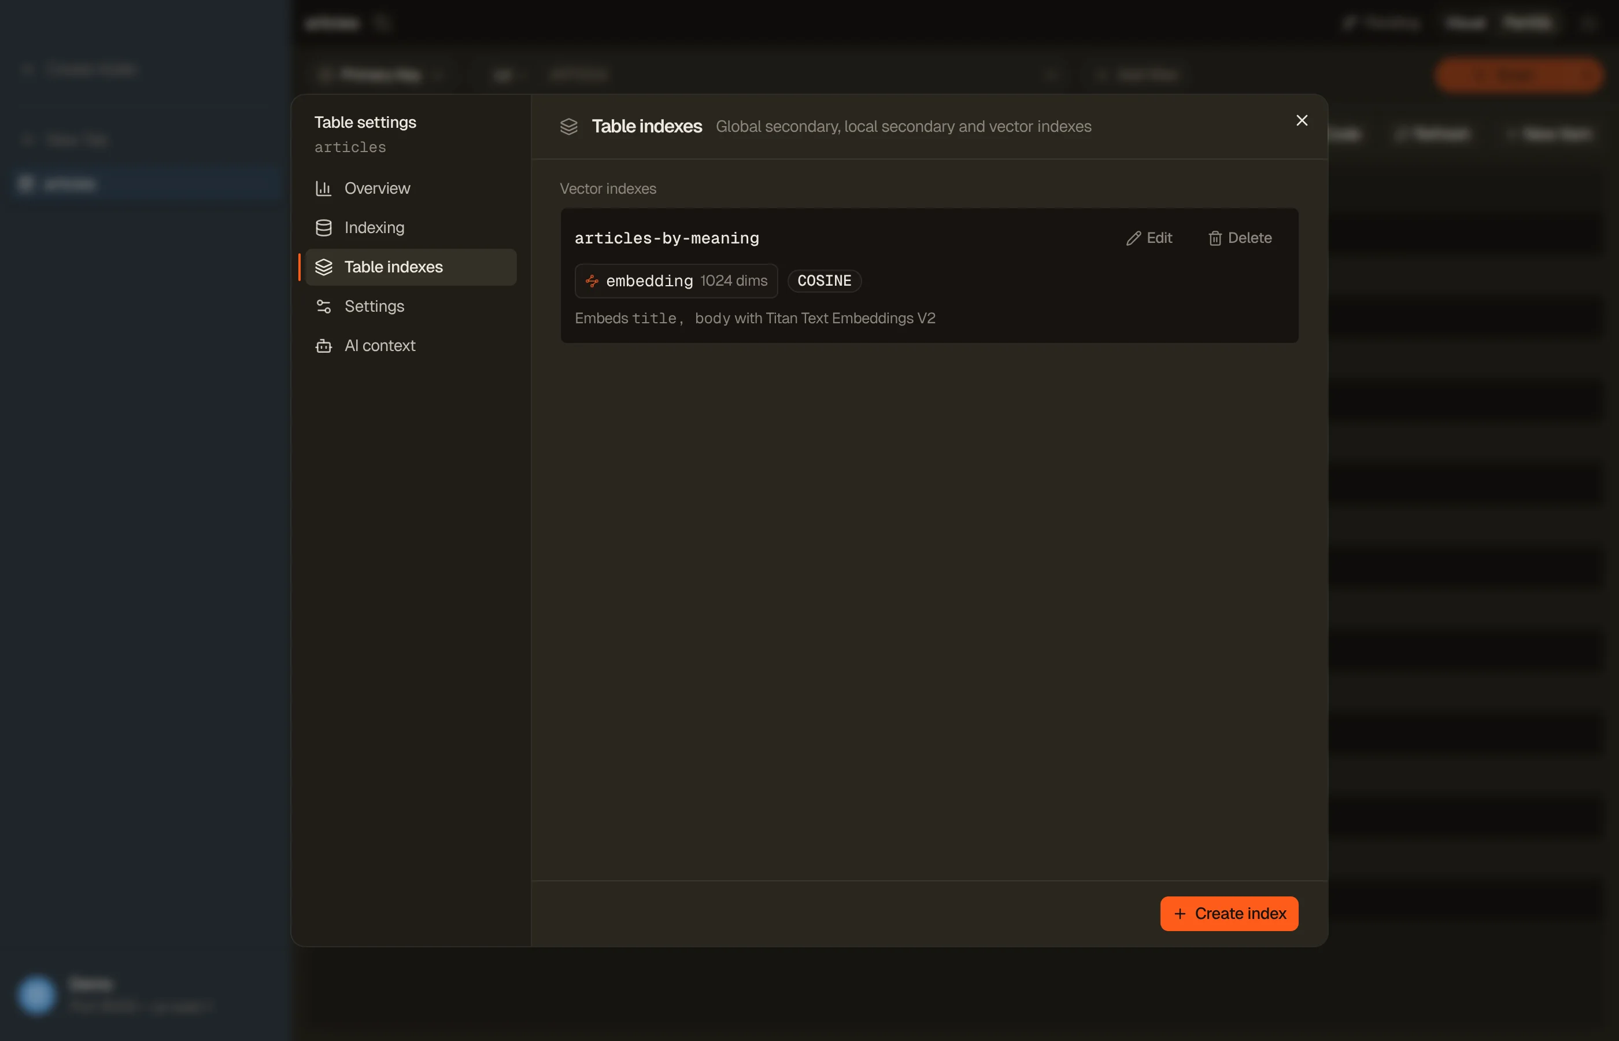Open the AI context section
Screen dimensions: 1619x1041
pos(411,345)
